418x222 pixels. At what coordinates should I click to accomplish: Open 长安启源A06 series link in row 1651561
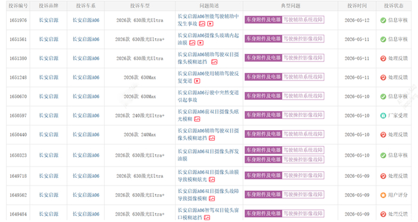point(86,39)
